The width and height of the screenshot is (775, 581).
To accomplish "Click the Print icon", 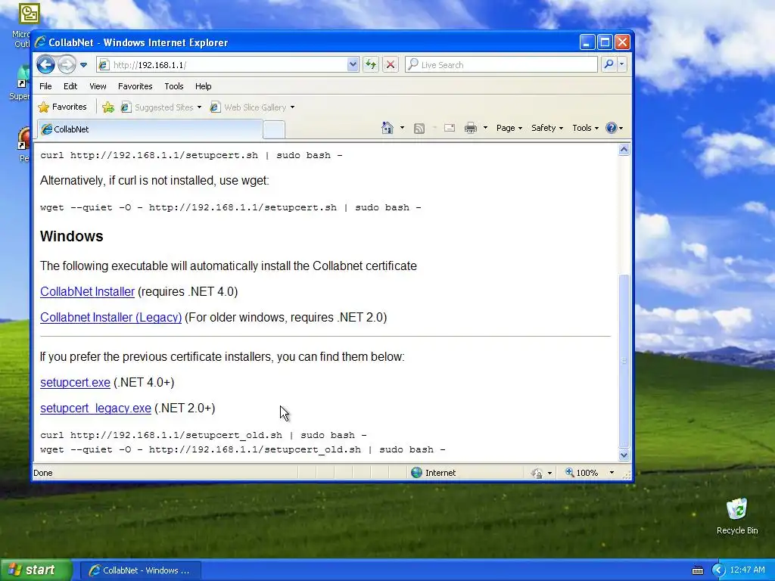I will [x=471, y=128].
